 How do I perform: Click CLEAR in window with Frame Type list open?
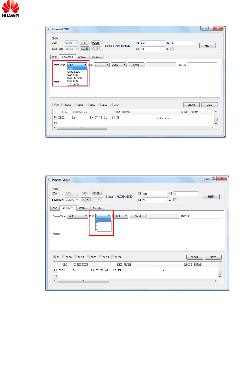coord(191,105)
